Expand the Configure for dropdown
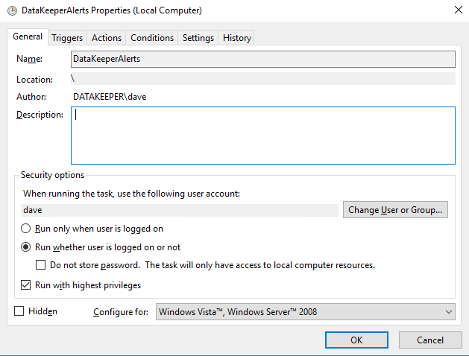 pos(305,312)
